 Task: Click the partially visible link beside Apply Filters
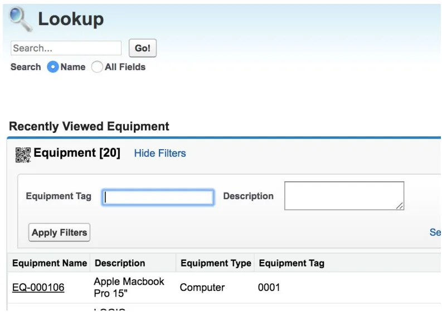coord(435,232)
